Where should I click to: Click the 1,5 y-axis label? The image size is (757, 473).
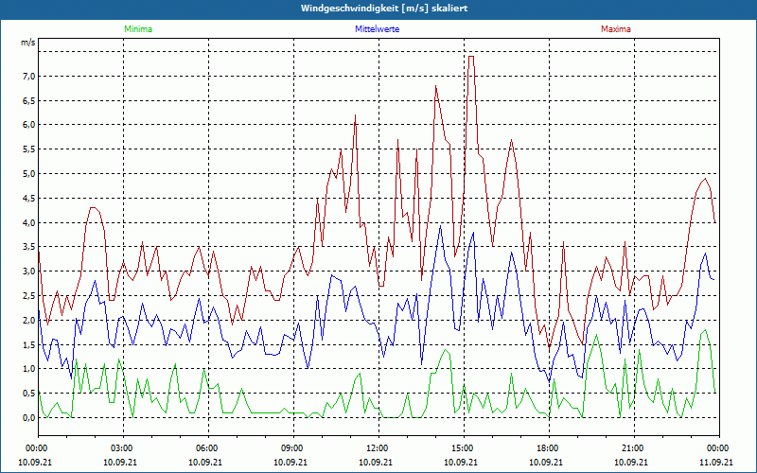(29, 344)
